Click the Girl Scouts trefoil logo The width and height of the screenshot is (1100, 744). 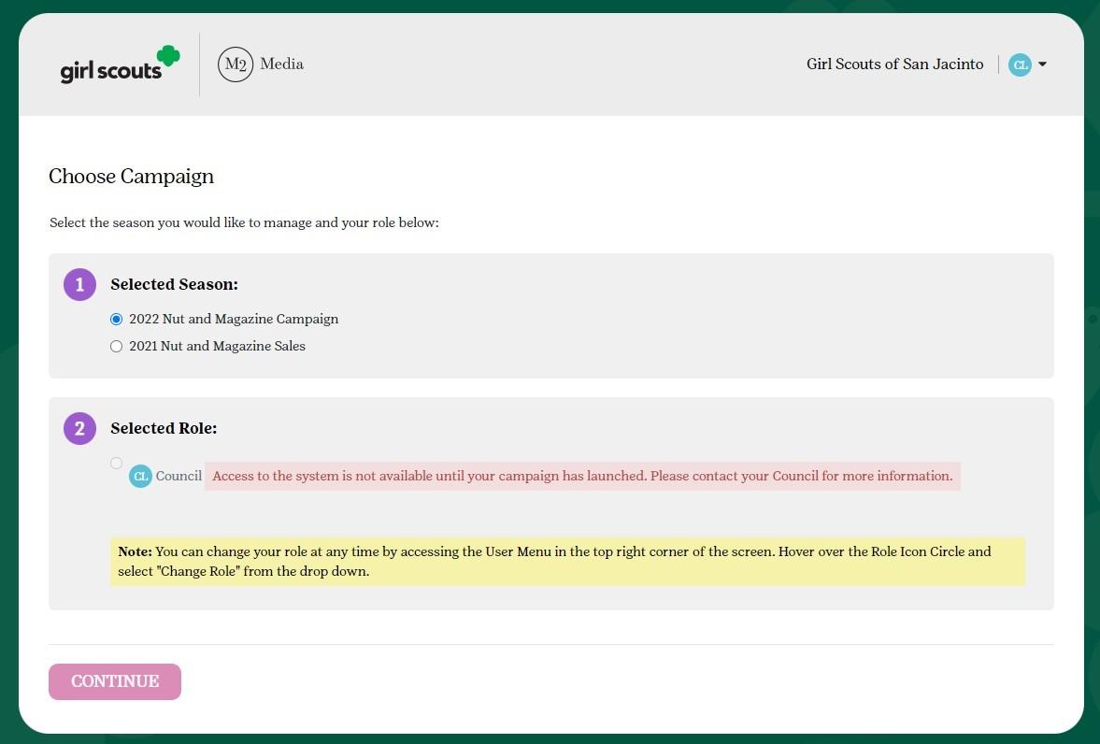(120, 64)
